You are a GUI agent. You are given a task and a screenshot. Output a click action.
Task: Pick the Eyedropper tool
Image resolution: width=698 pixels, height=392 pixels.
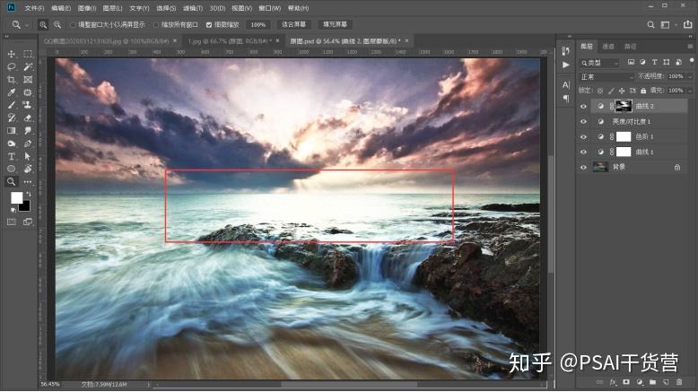coord(11,92)
